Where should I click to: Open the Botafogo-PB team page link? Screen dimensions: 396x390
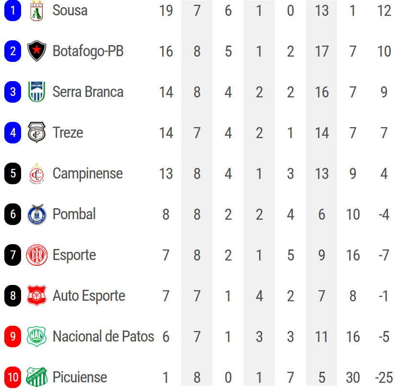click(88, 51)
